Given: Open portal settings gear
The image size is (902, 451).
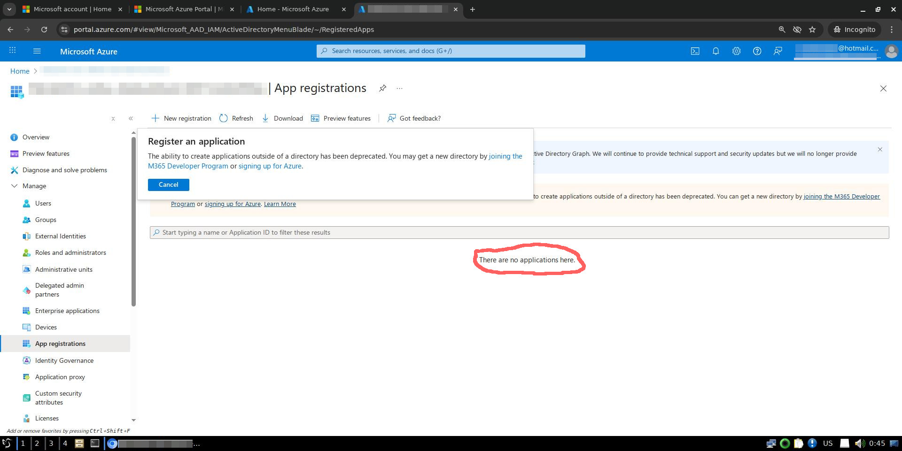Looking at the screenshot, I should click(736, 51).
